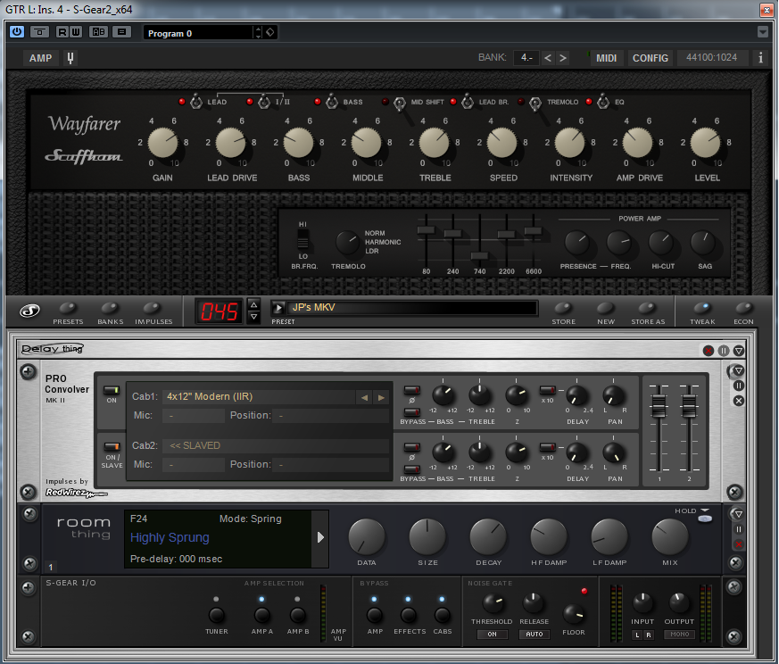Flip the LEAD BR. switch
779x664 pixels.
(x=468, y=102)
